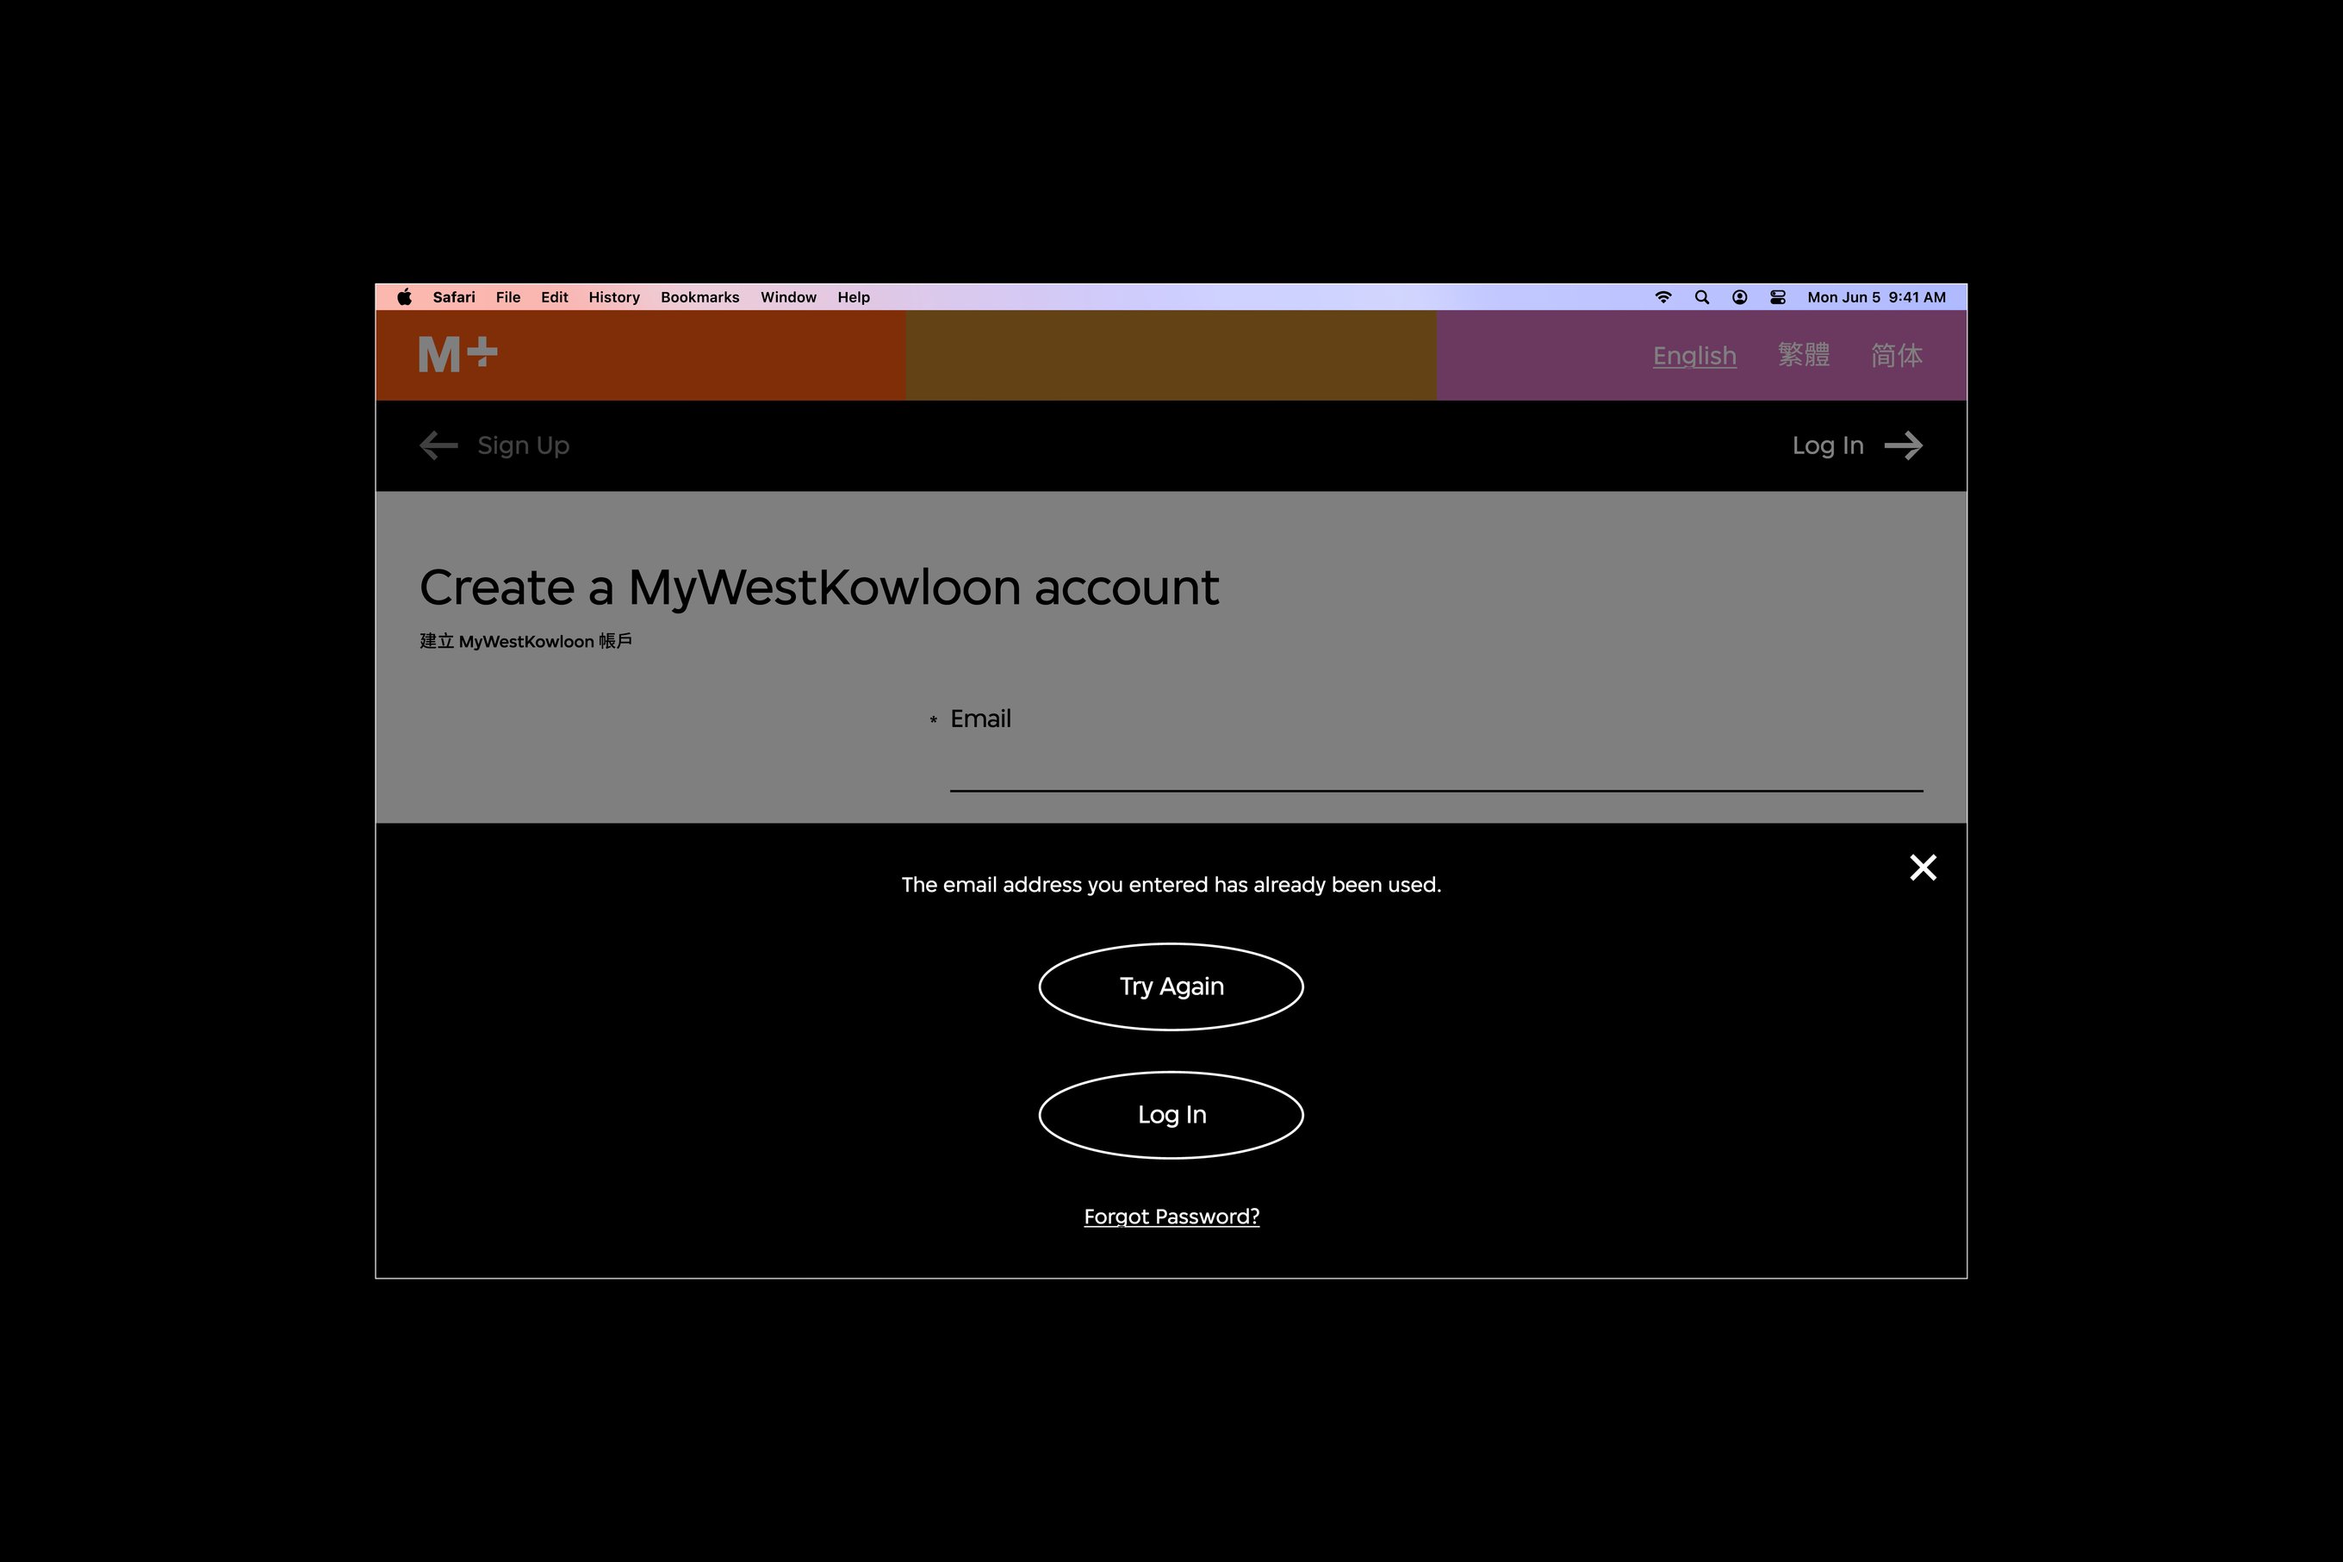
Task: Switch language to Traditional Chinese 繁體
Action: [1803, 356]
